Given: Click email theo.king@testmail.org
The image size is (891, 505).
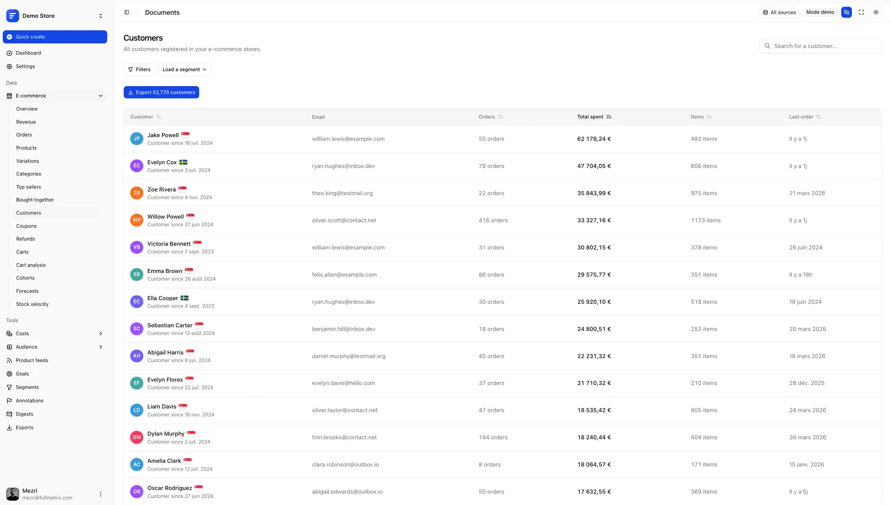Looking at the screenshot, I should click(x=342, y=193).
